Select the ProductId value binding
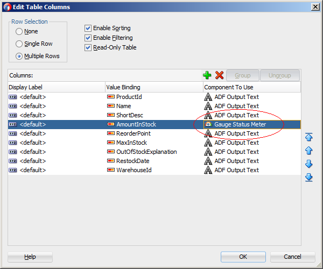Viewport: 323px width, 269px height. (129, 97)
